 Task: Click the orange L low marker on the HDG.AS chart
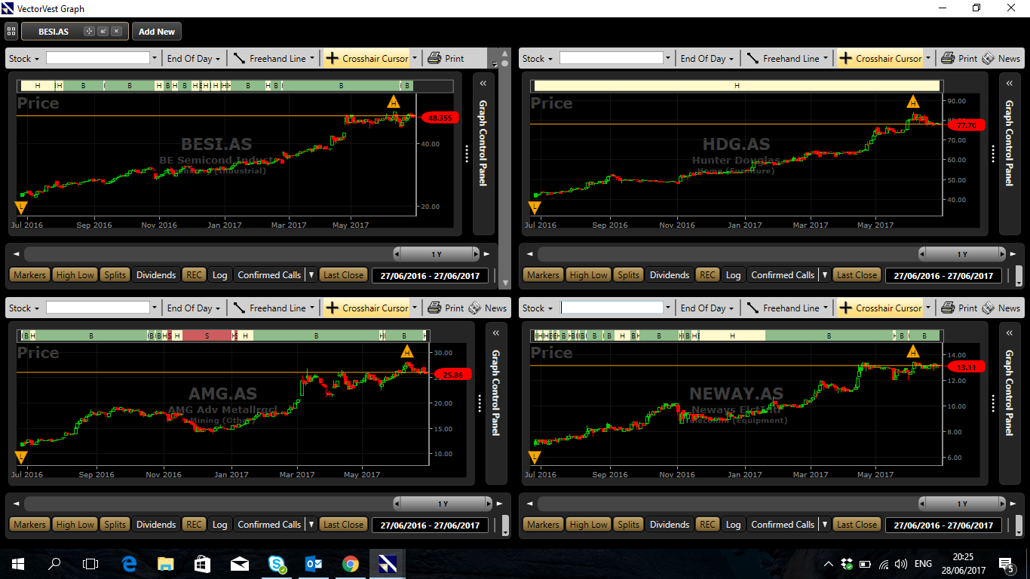535,207
